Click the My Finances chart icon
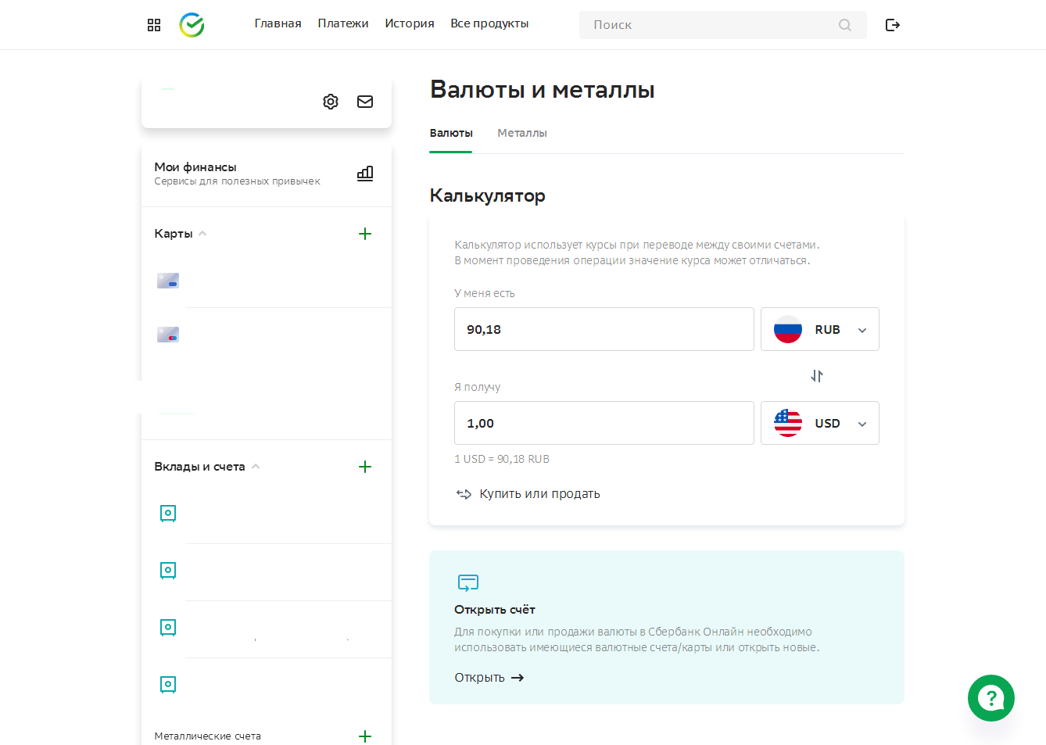Screen dimensions: 1046x745 (365, 174)
